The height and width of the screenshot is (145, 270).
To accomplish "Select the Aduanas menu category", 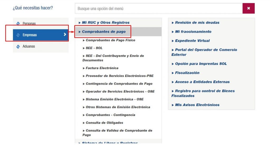I will pyautogui.click(x=41, y=46).
